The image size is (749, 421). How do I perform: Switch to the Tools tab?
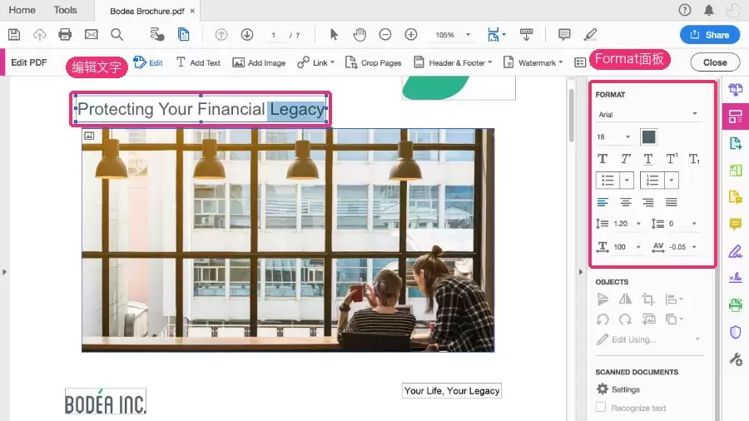[x=65, y=10]
